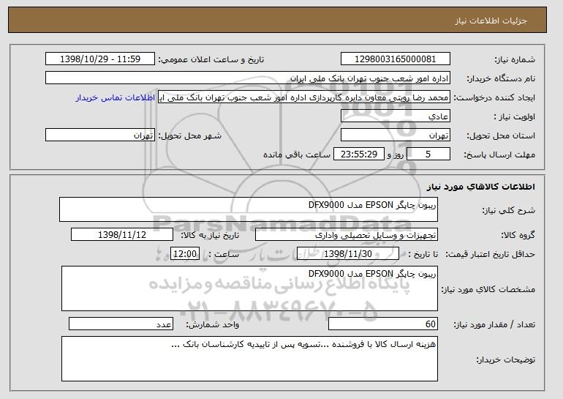This screenshot has height=399, width=563.
Task: Click the delivery city field تهران
Action: (100, 135)
